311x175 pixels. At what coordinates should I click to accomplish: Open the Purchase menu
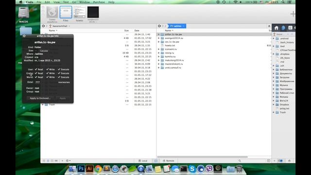(x=99, y=2)
